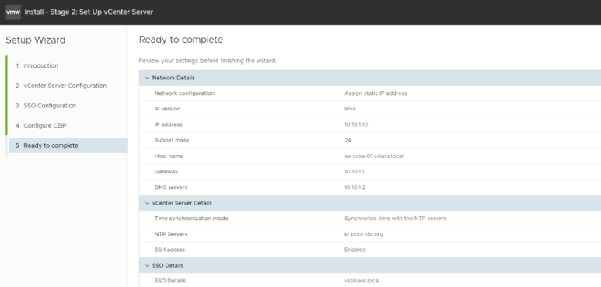Click the Gateway label

(x=166, y=172)
